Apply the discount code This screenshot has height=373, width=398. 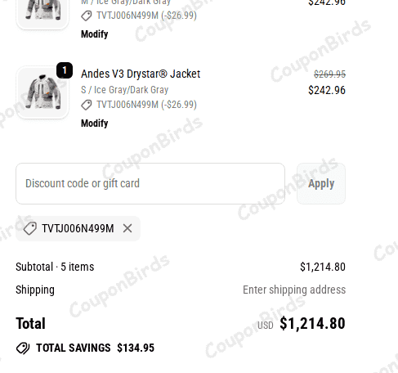(x=321, y=184)
